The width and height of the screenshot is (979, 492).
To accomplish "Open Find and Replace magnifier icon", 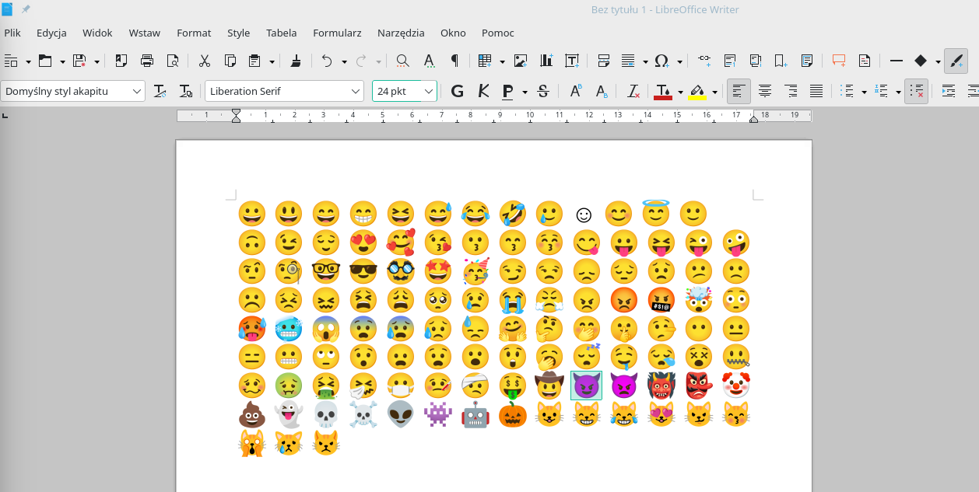I will pos(402,61).
